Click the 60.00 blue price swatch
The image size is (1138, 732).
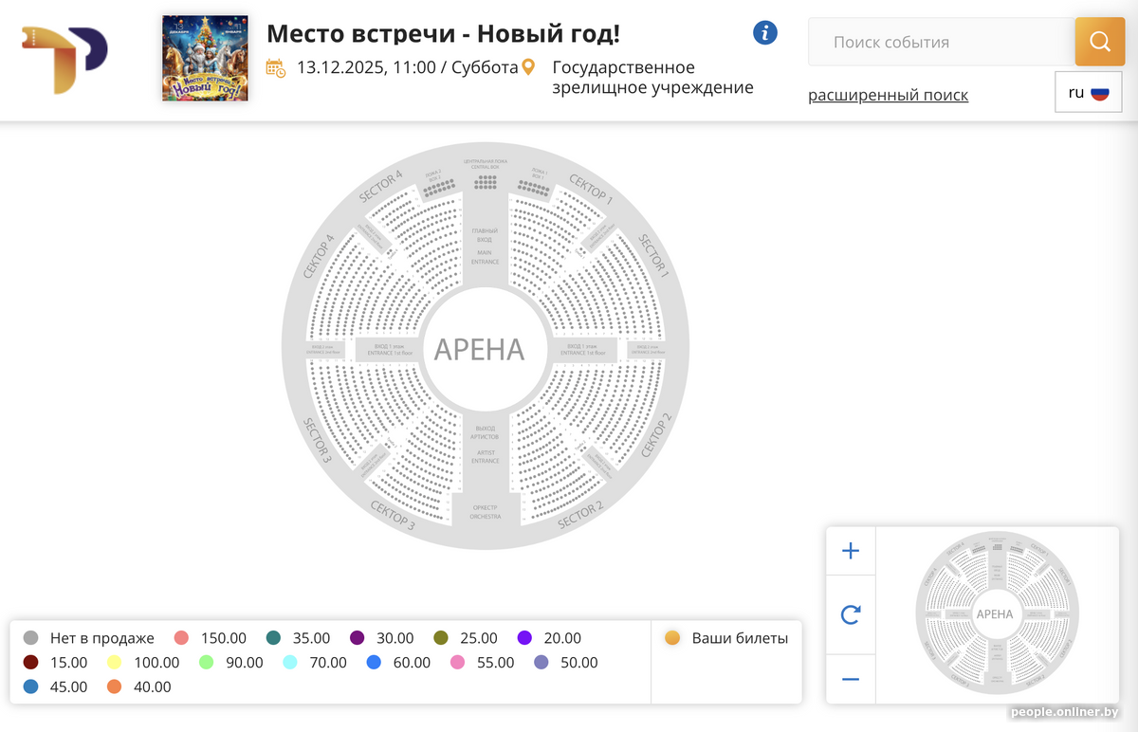(374, 663)
